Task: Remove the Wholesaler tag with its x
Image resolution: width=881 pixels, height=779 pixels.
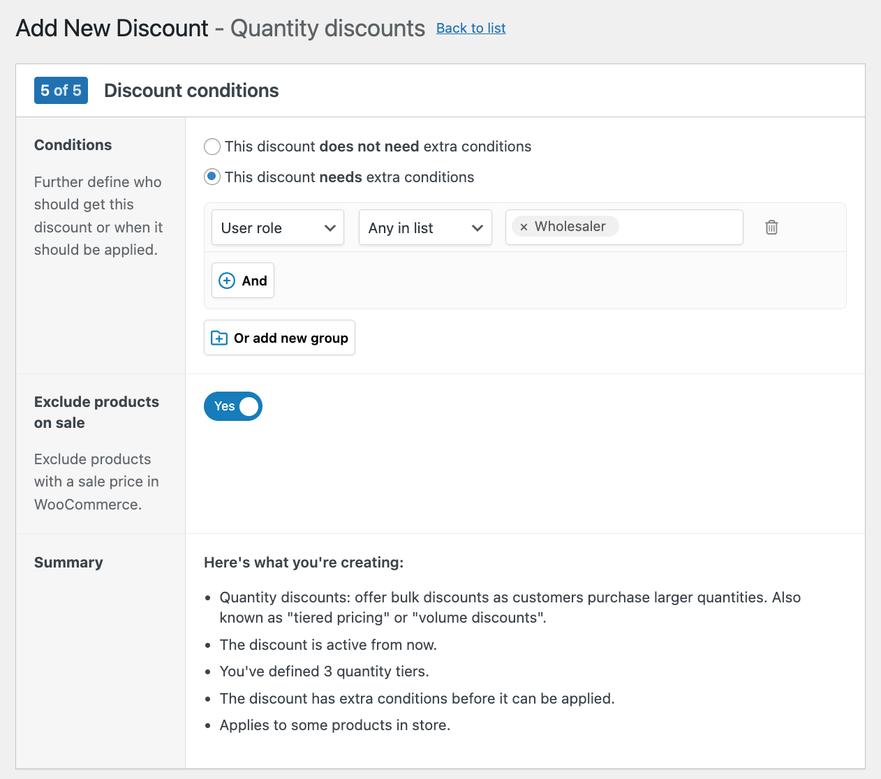Action: point(524,227)
